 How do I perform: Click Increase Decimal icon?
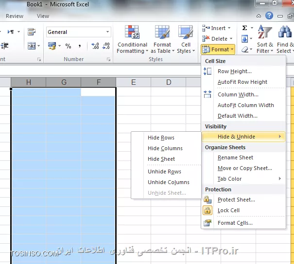(x=95, y=46)
